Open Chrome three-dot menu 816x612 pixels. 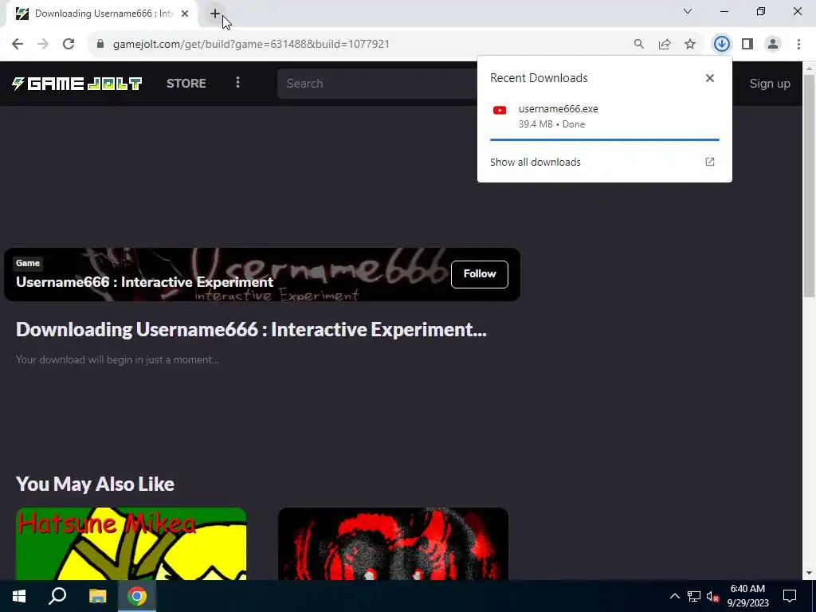point(798,45)
